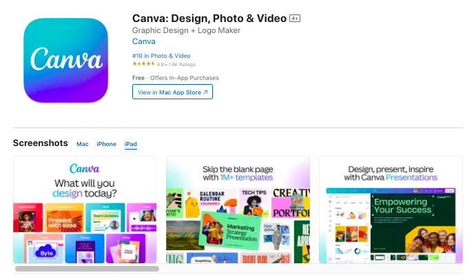The height and width of the screenshot is (277, 476).
Task: Click the 4+ age rating badge
Action: 295,19
